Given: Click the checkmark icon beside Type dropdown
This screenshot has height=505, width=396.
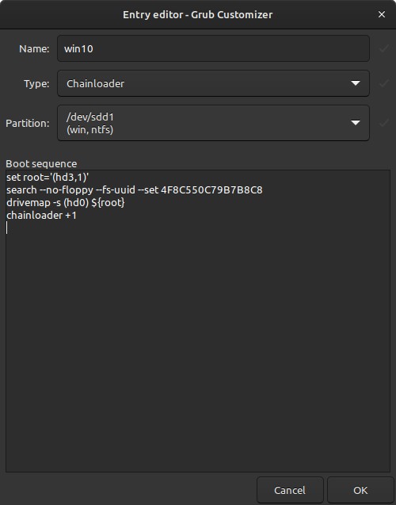Looking at the screenshot, I should tap(383, 83).
